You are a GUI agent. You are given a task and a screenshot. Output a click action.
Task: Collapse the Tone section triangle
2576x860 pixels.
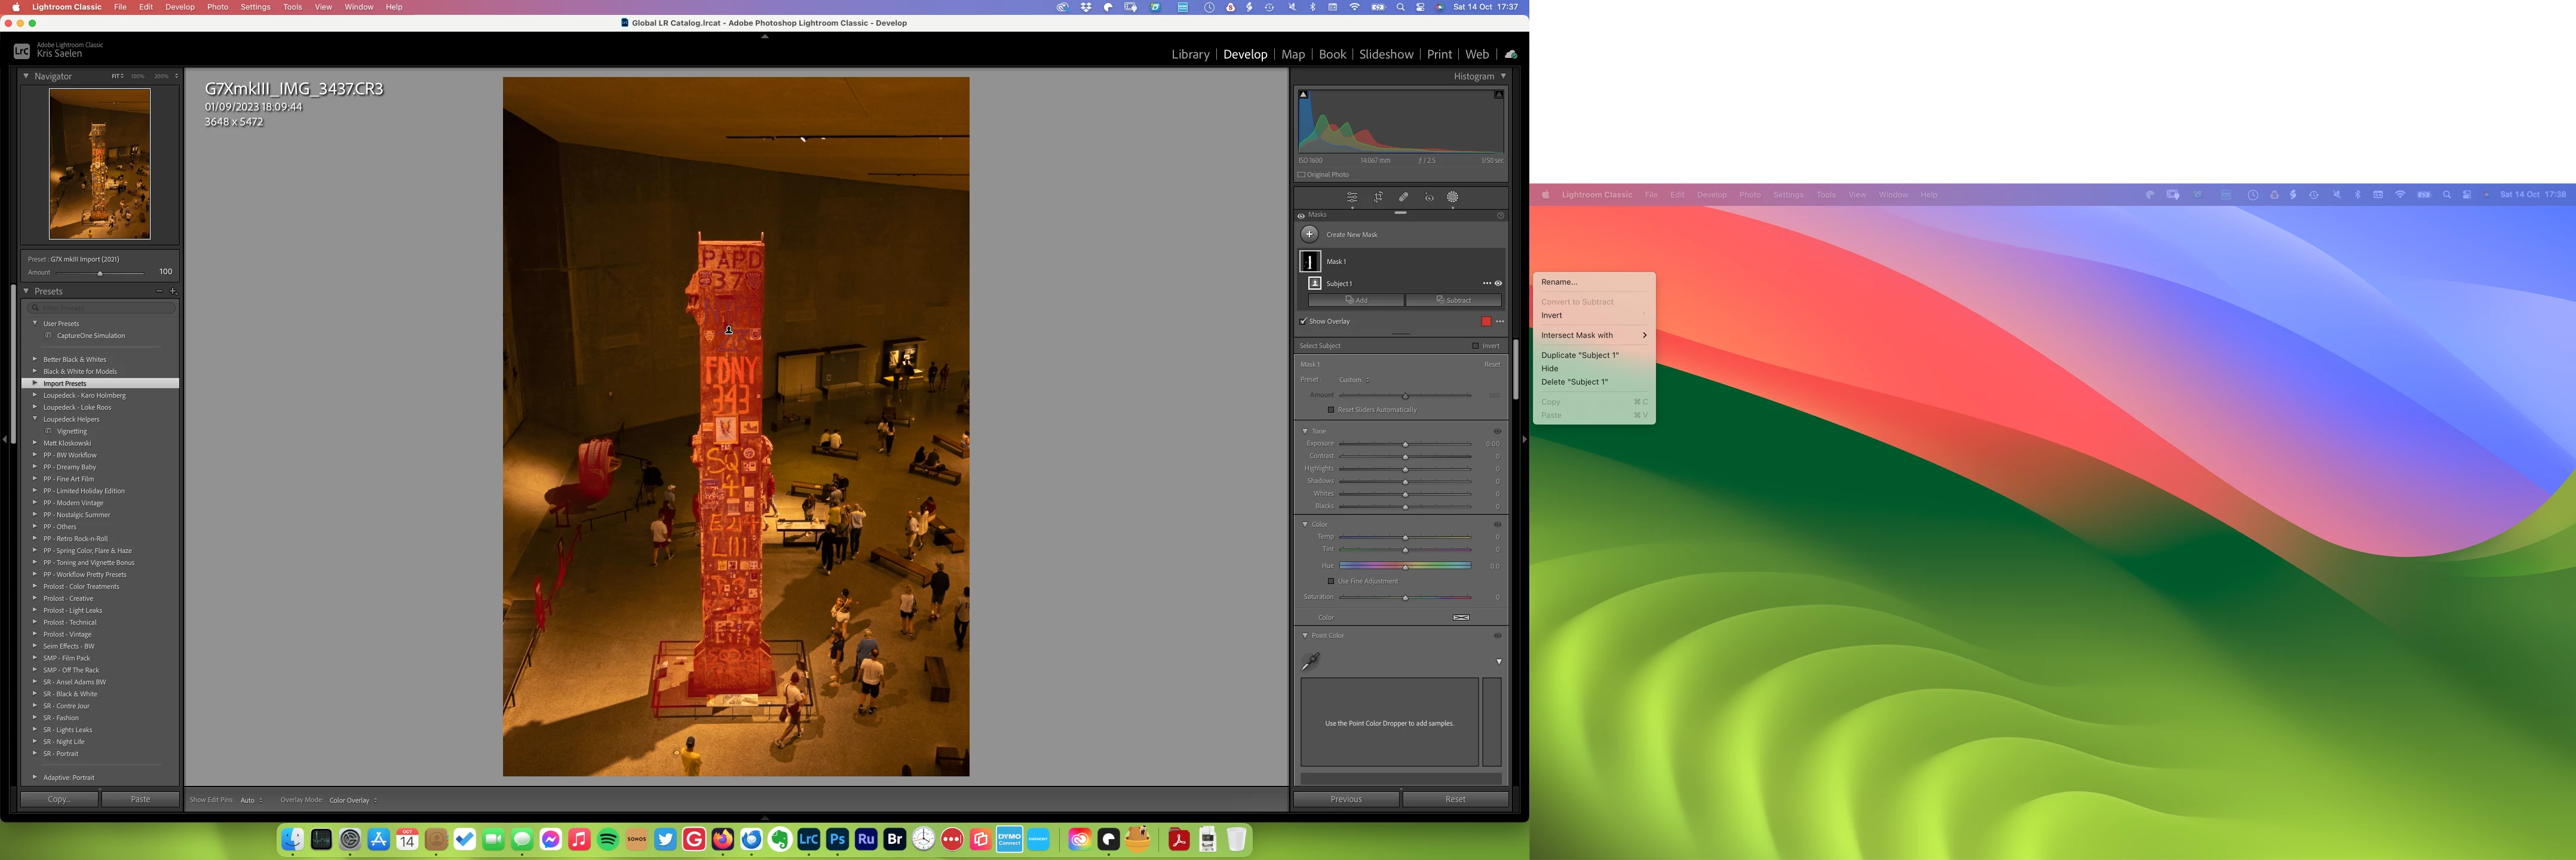pyautogui.click(x=1305, y=431)
